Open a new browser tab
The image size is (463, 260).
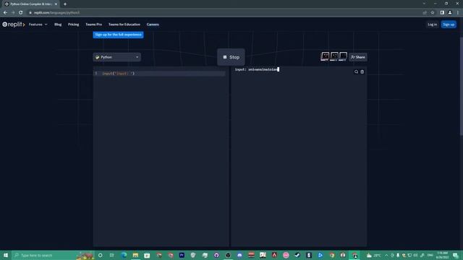tap(65, 4)
